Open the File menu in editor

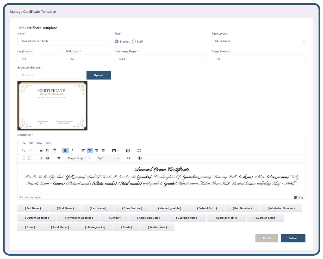pyautogui.click(x=23, y=143)
